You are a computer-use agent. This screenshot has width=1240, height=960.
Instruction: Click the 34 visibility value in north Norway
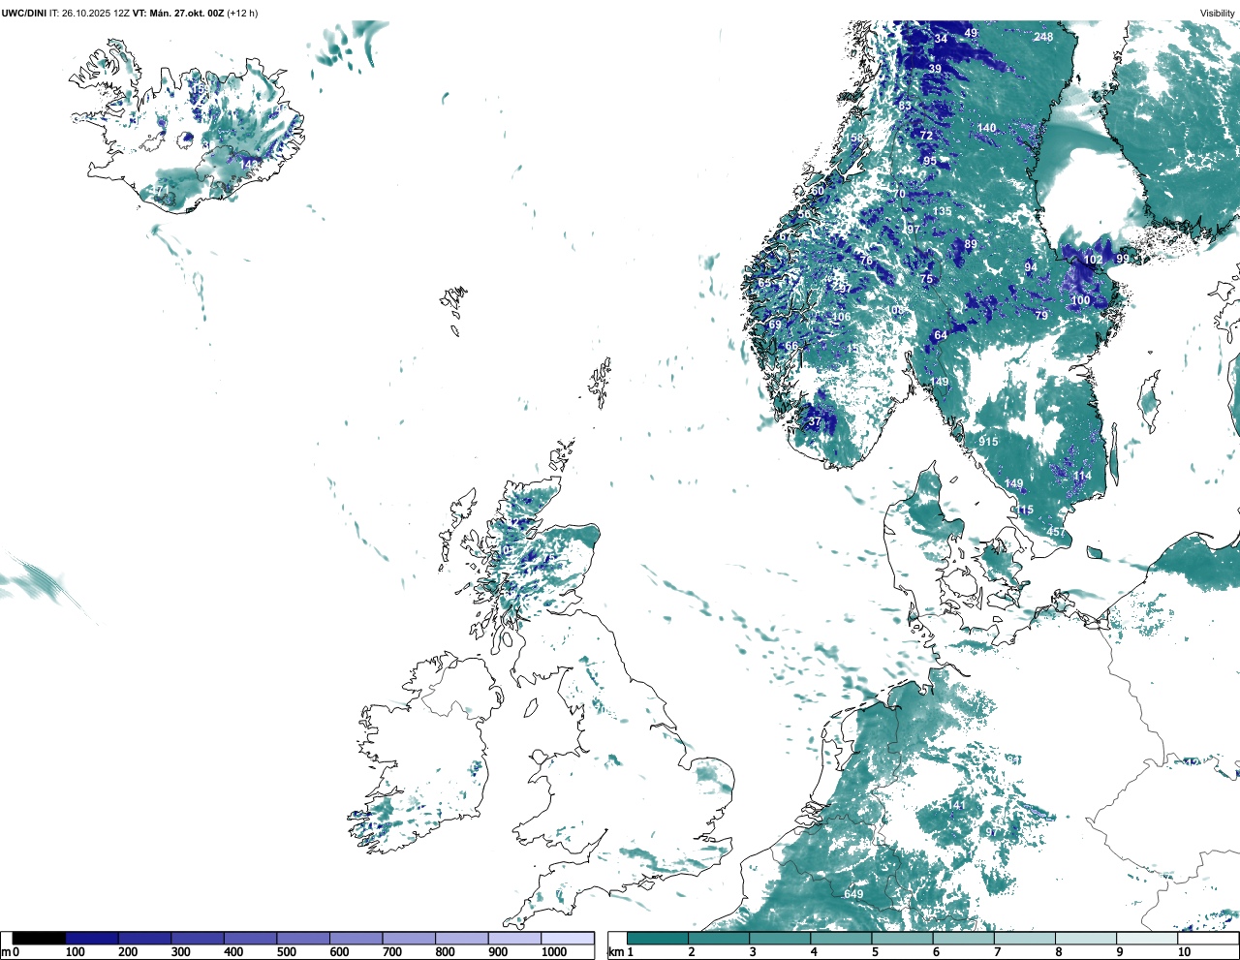click(942, 39)
